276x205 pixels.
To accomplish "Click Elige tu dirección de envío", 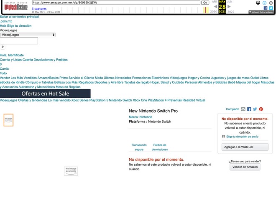I will tap(243, 137).
